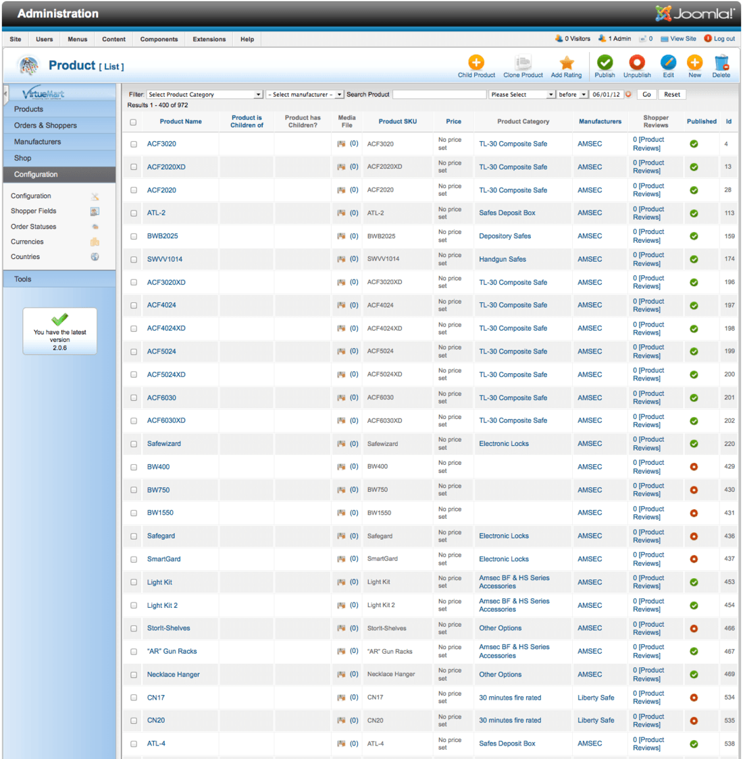Click the Shopper Fields icon in sidebar
The image size is (743, 759).
coord(95,211)
